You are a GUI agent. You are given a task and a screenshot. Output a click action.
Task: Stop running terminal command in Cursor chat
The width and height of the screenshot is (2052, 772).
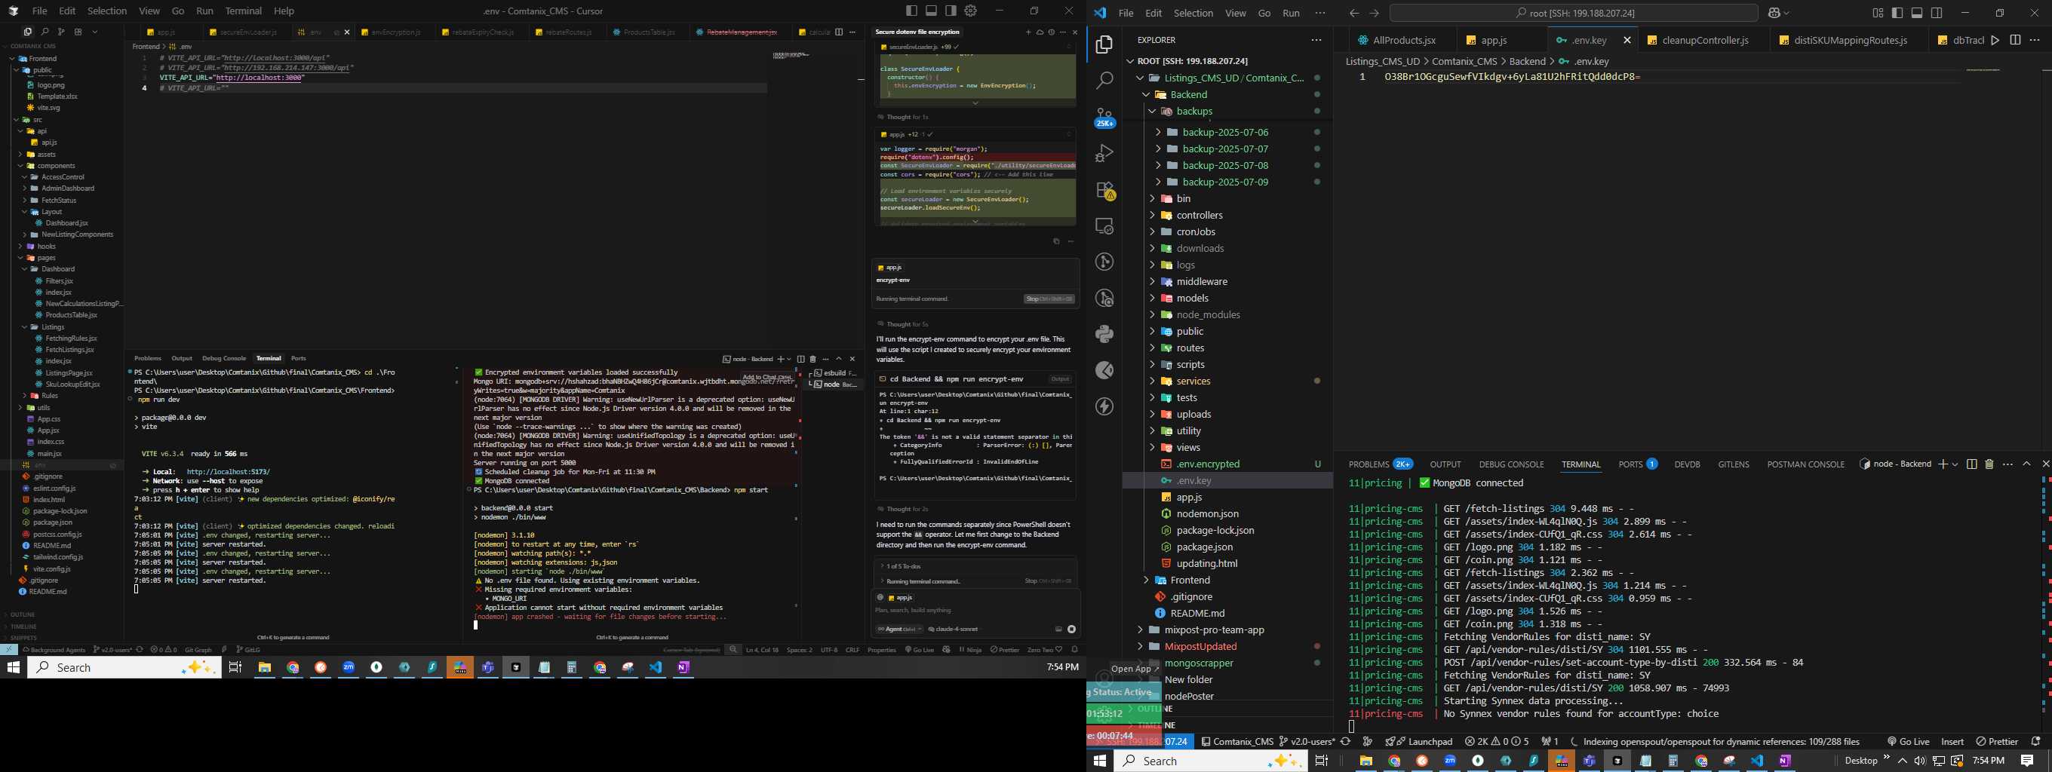click(x=1049, y=299)
